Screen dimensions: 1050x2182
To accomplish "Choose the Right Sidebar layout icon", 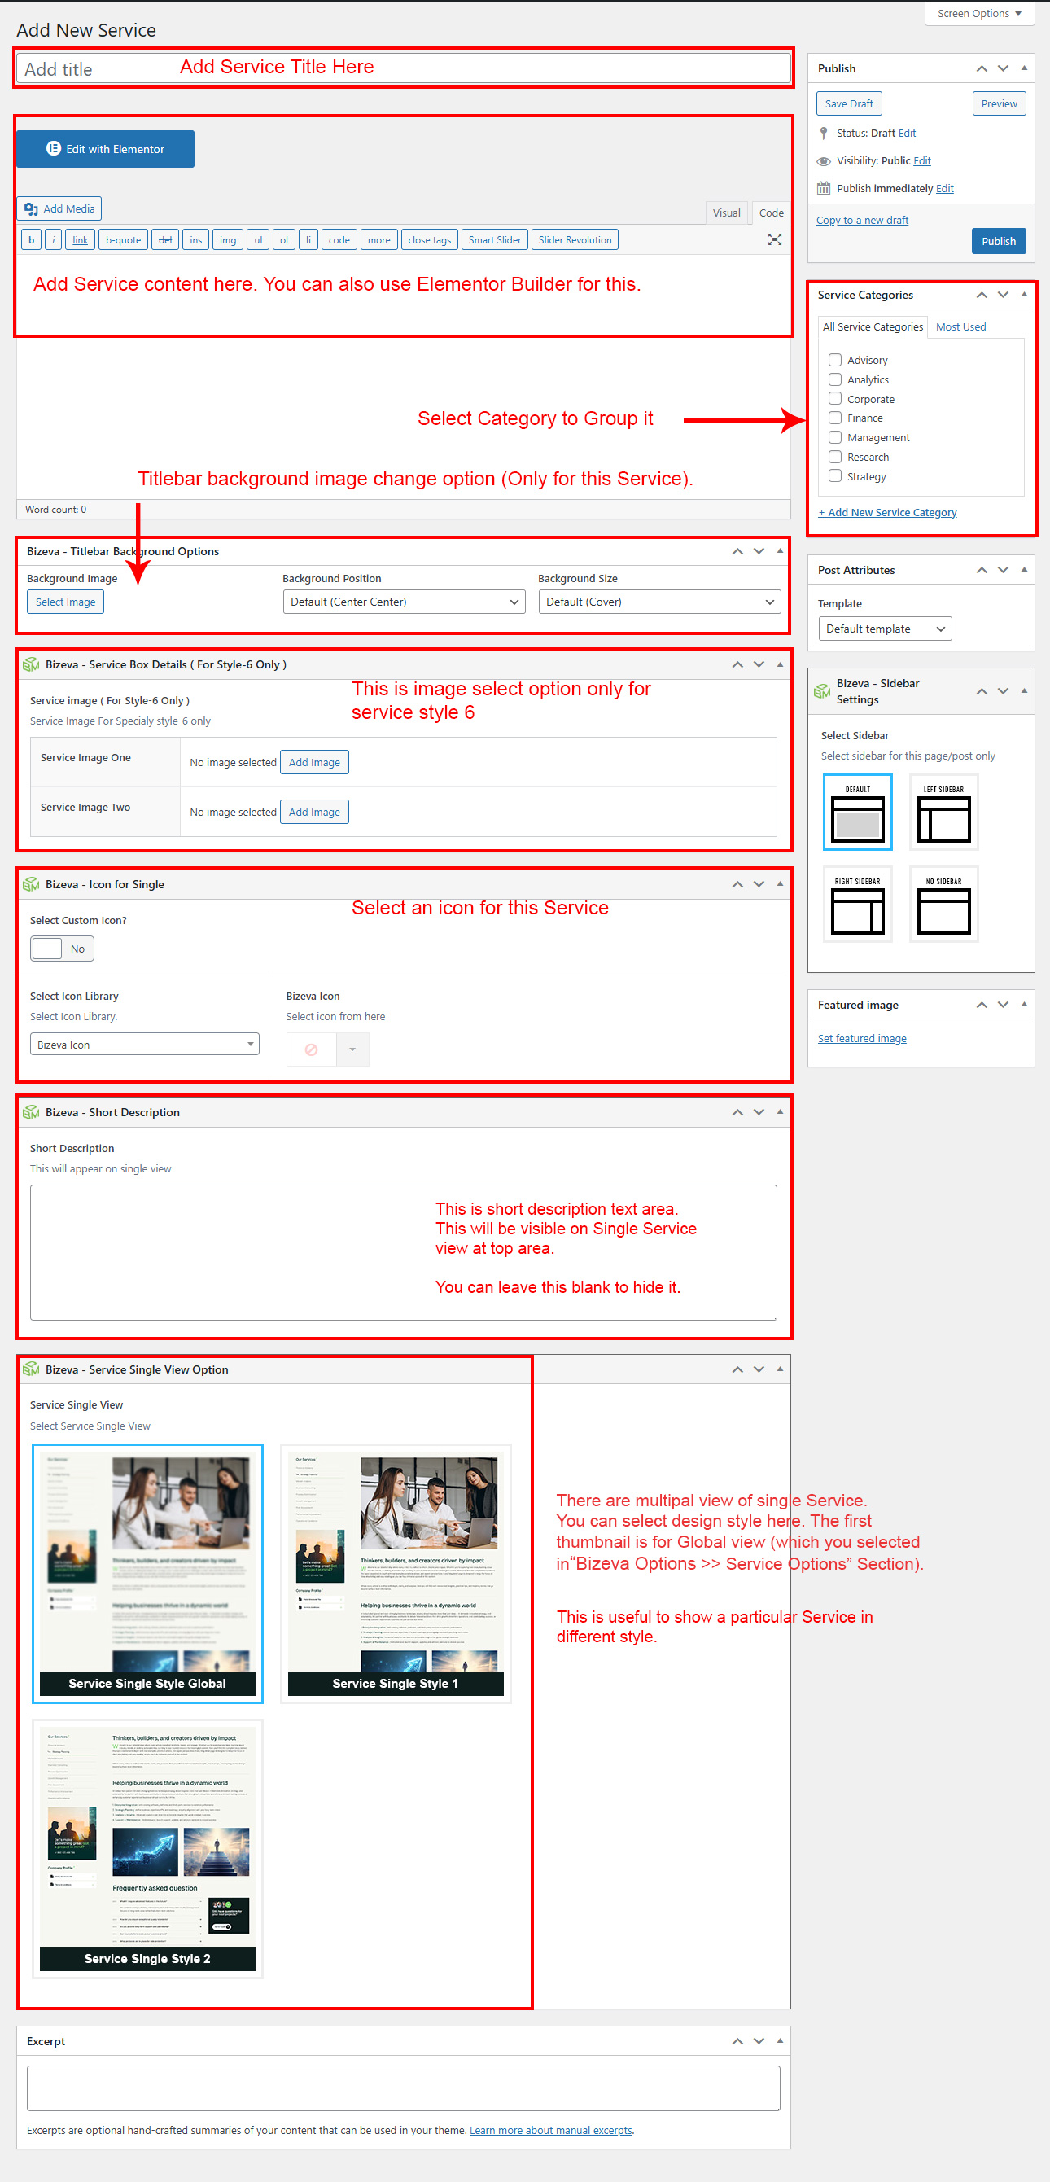I will point(857,905).
